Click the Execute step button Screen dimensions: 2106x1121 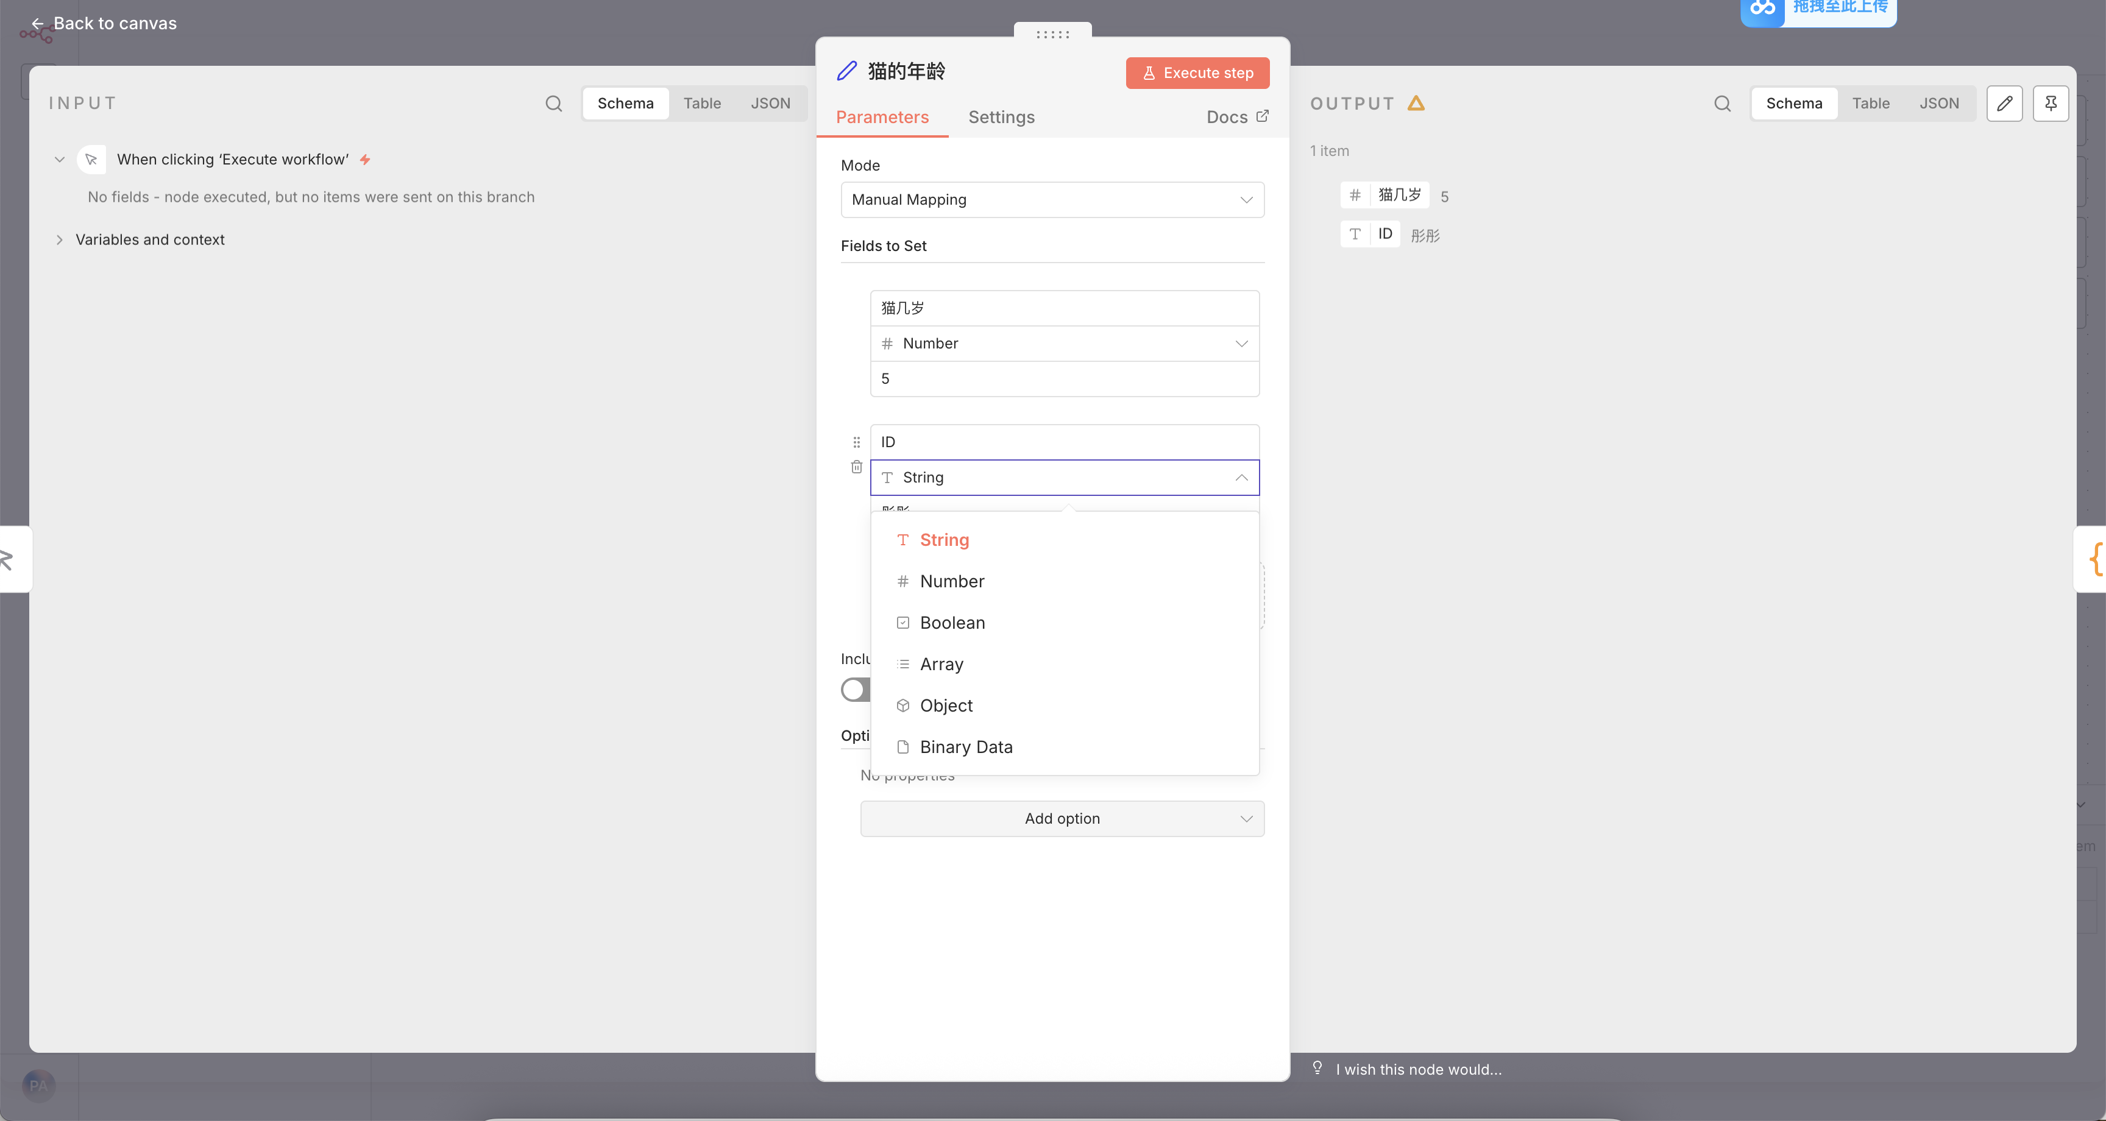click(1197, 72)
